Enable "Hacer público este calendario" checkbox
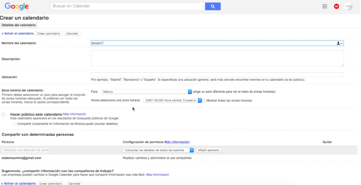The image size is (361, 185). click(x=3, y=115)
